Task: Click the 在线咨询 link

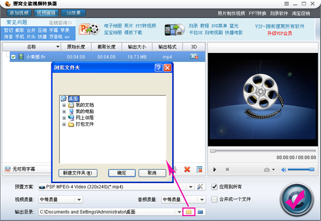Action: click(60, 22)
